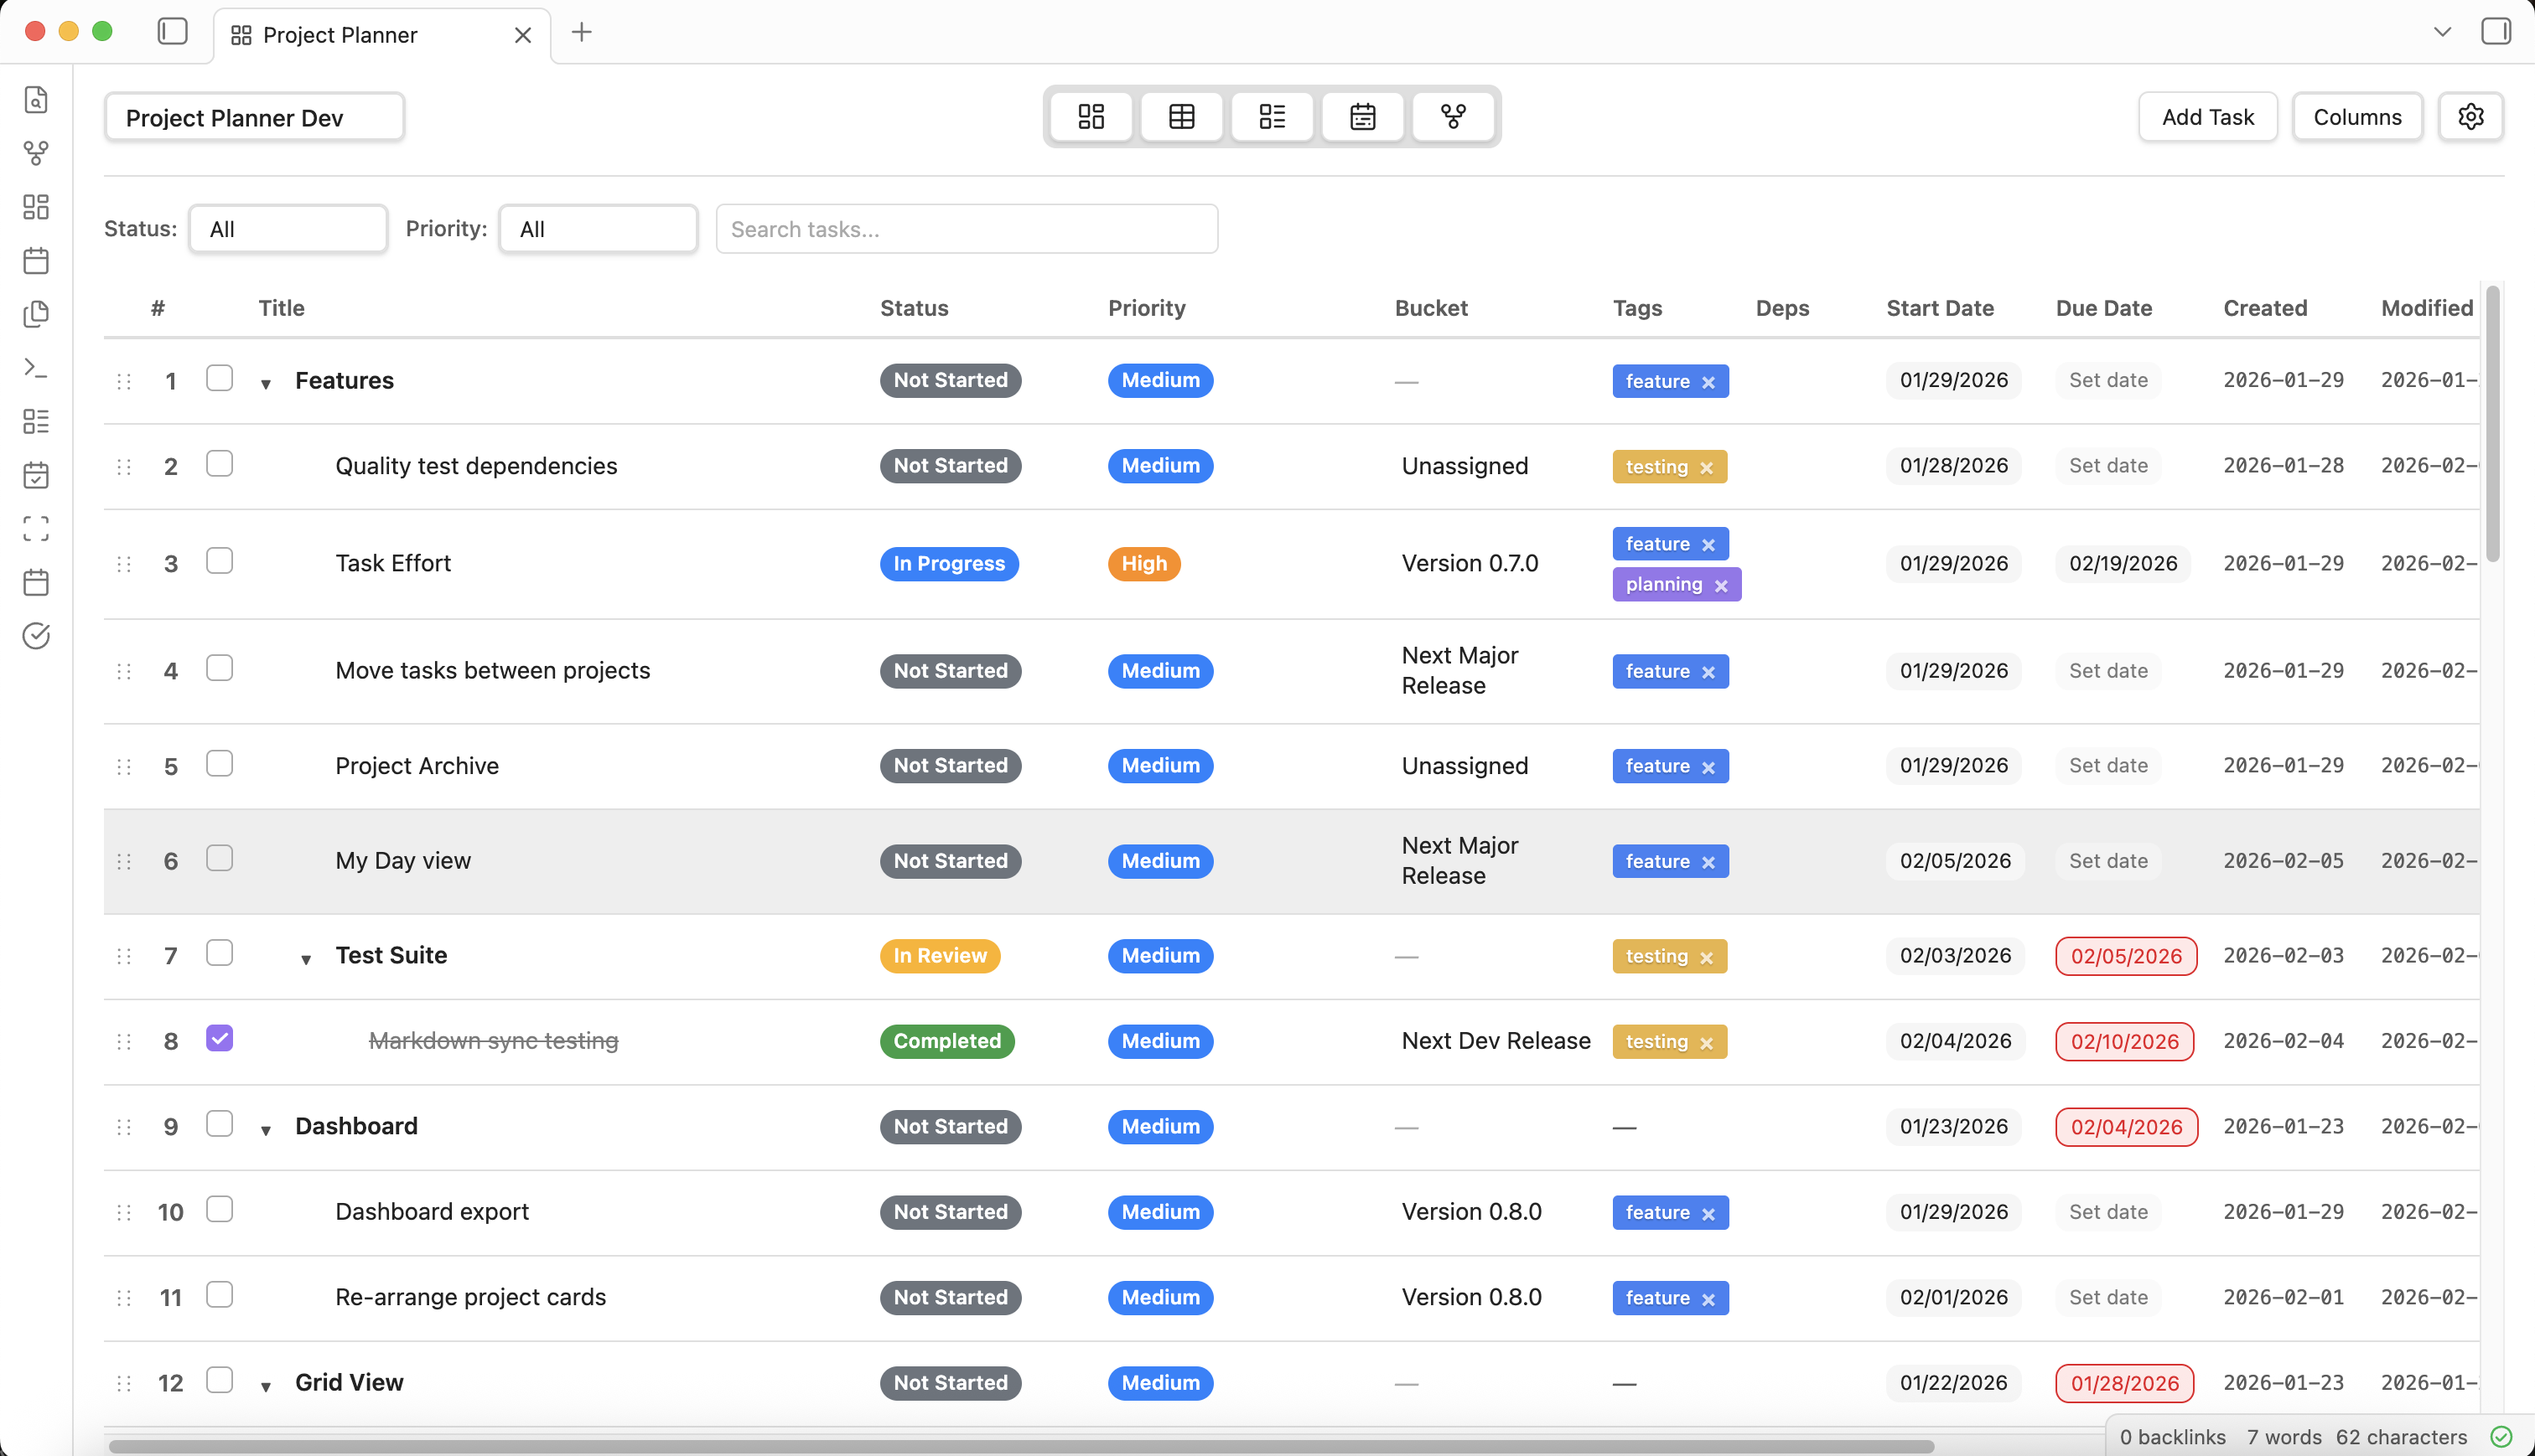This screenshot has width=2535, height=1456.
Task: Open the Priority filter dropdown
Action: click(x=597, y=228)
